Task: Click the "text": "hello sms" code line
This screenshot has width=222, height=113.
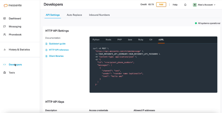Action: [x=112, y=76]
